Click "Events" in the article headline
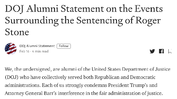 pos(149,9)
